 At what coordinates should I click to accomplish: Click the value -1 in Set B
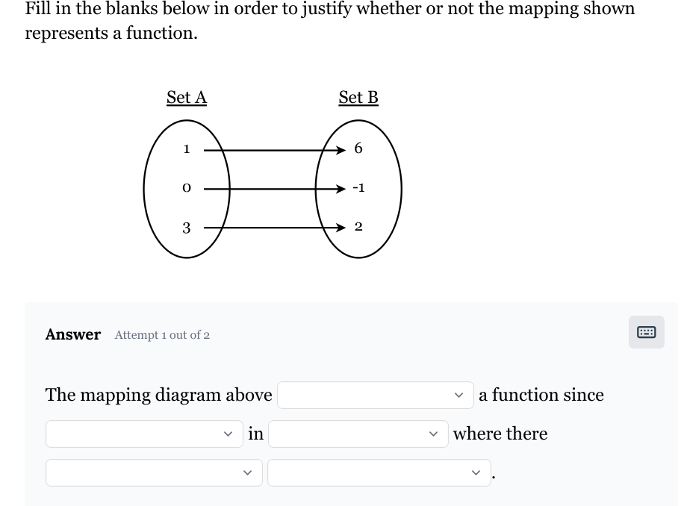(x=358, y=187)
